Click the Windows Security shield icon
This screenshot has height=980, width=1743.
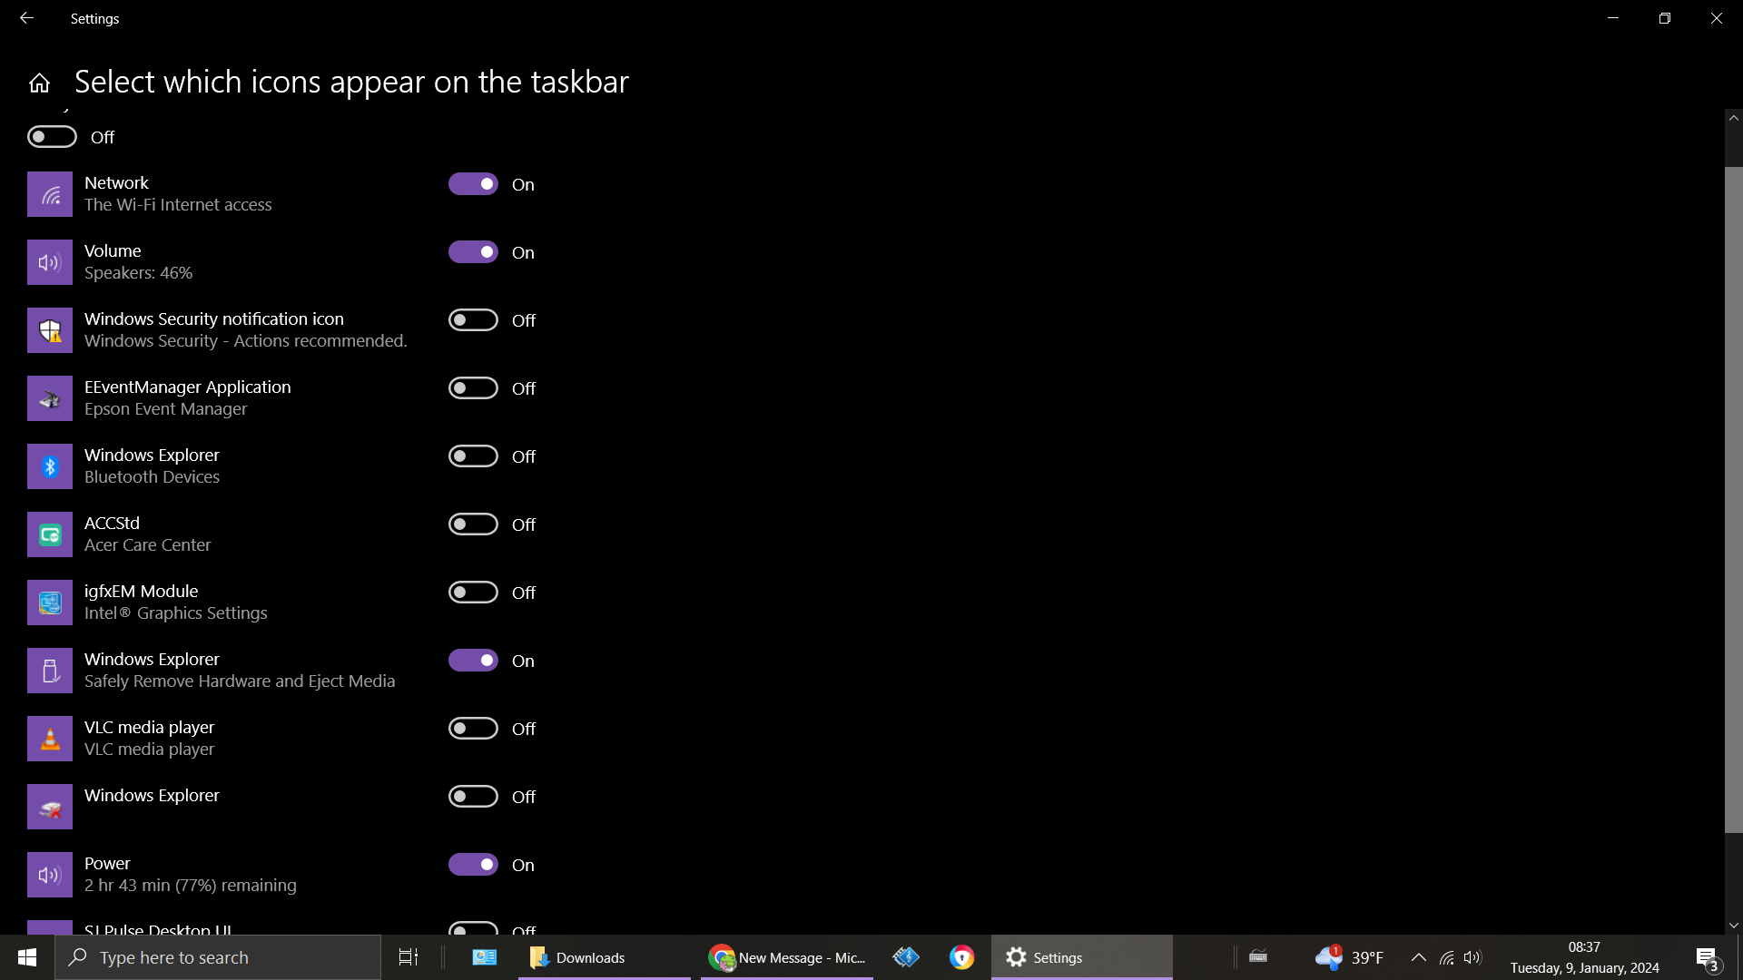[x=49, y=330]
